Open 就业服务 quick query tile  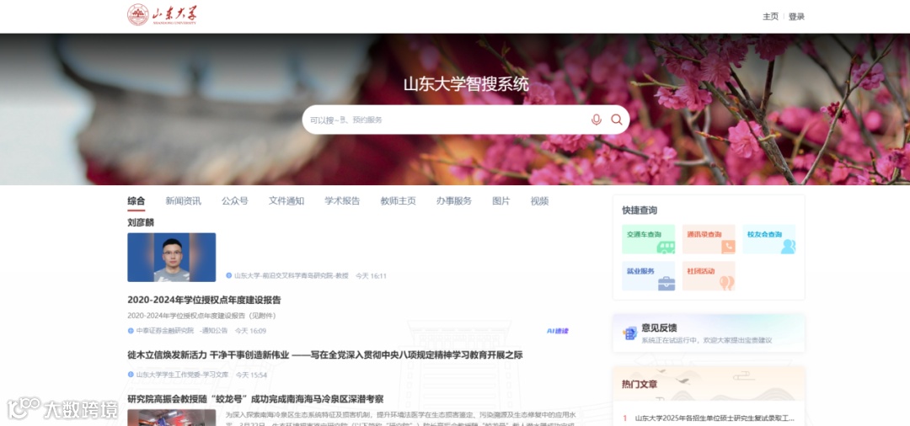[648, 276]
